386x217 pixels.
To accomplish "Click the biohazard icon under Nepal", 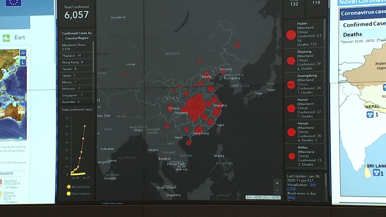I will tap(370, 115).
